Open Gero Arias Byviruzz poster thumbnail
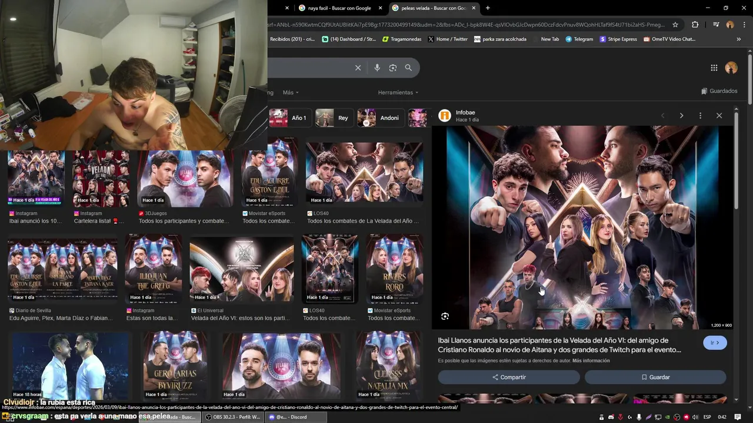 175,365
